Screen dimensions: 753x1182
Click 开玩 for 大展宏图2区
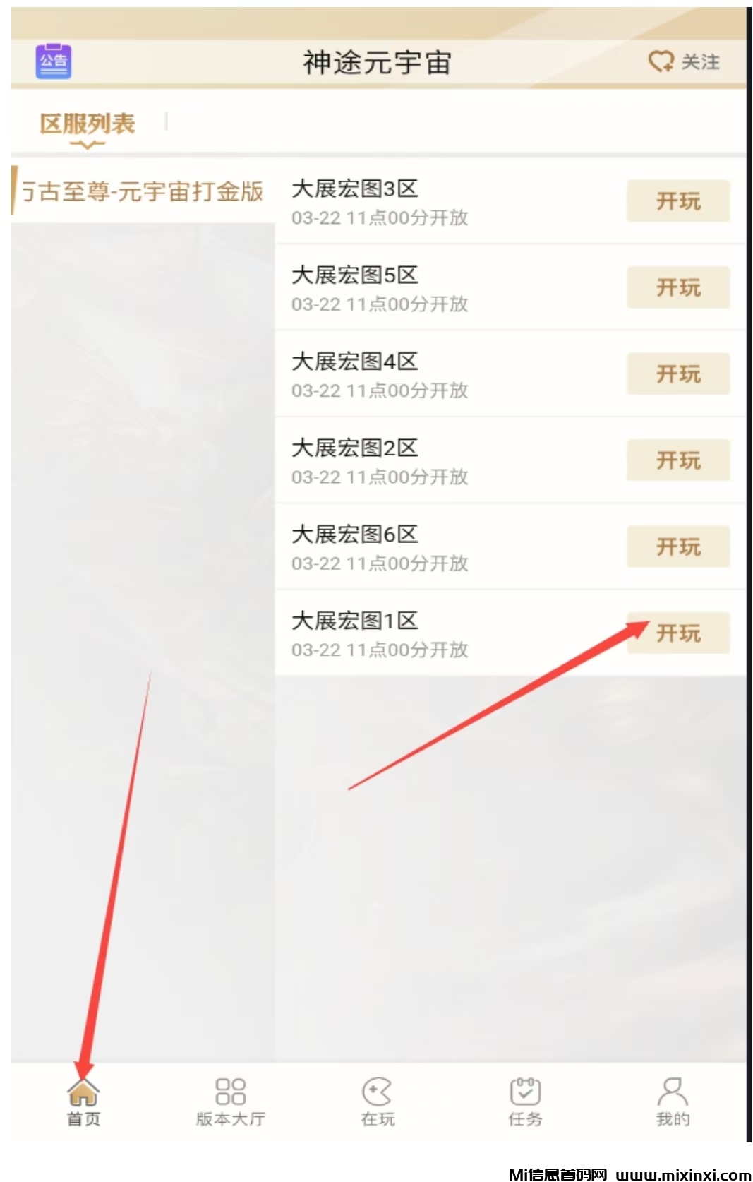[678, 460]
